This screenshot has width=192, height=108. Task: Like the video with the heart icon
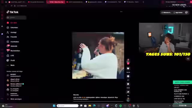[x=128, y=68]
